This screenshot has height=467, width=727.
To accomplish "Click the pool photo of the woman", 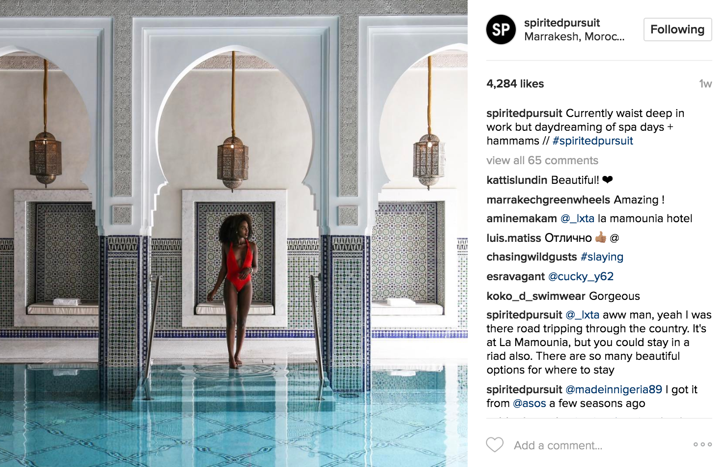I will (x=234, y=233).
